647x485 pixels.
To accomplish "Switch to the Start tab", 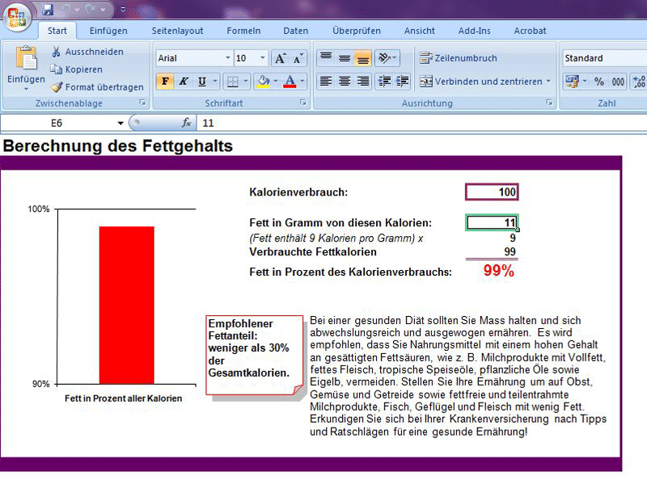I will [57, 31].
